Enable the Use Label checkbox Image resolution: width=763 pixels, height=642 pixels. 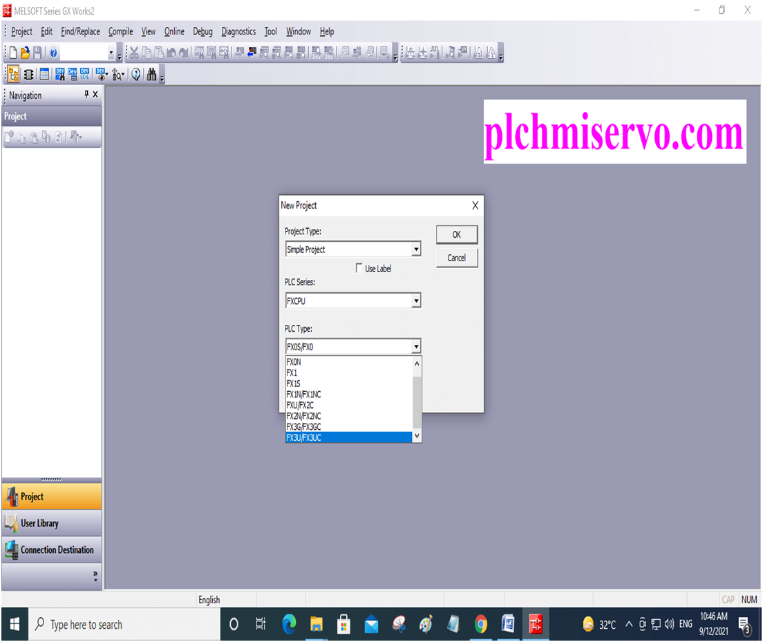point(360,268)
